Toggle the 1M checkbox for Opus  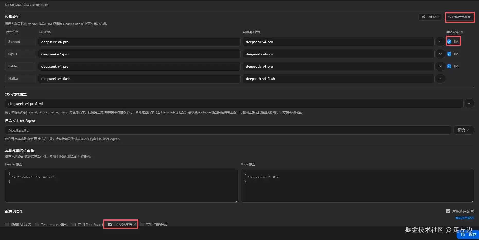[449, 54]
